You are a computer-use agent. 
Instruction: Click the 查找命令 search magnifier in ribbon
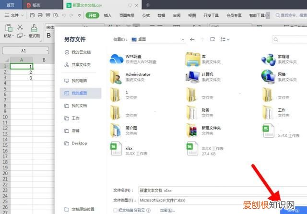pos(278,15)
